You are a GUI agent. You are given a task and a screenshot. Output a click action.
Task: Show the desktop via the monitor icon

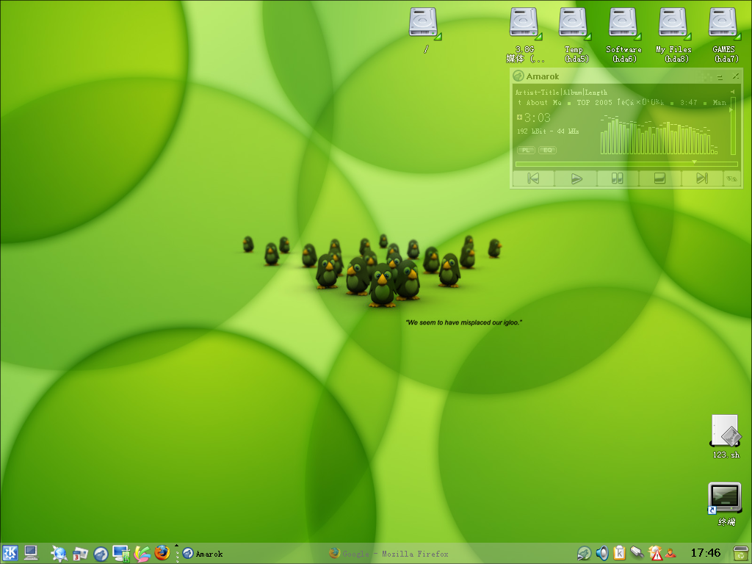[x=31, y=553]
